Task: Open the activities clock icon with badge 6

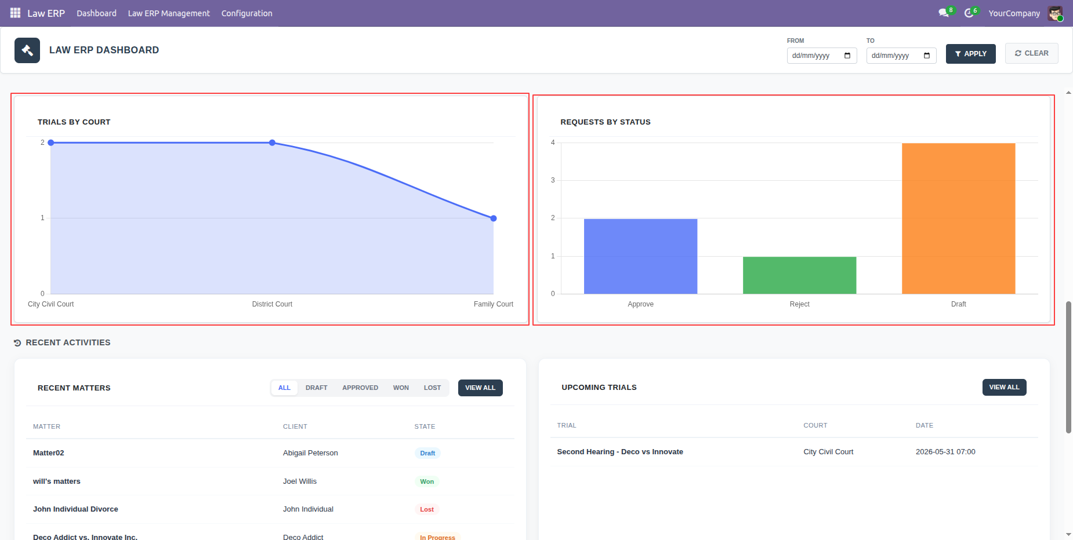Action: (969, 13)
